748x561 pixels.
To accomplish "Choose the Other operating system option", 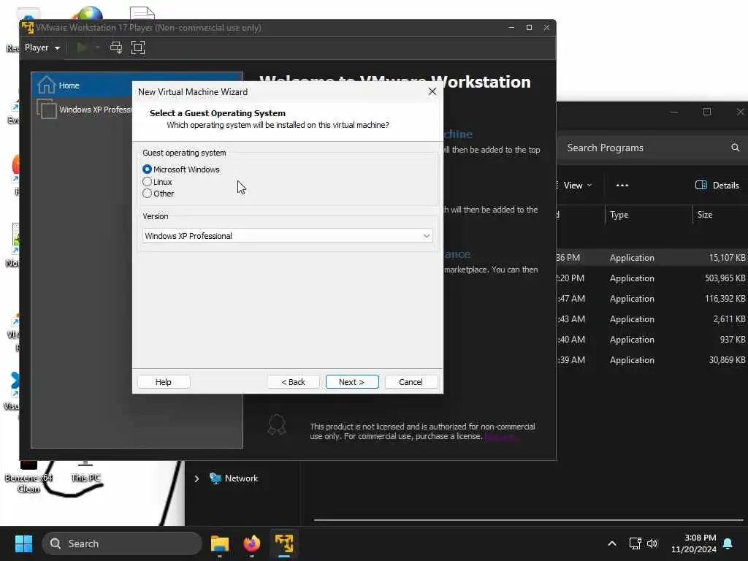I will point(147,193).
